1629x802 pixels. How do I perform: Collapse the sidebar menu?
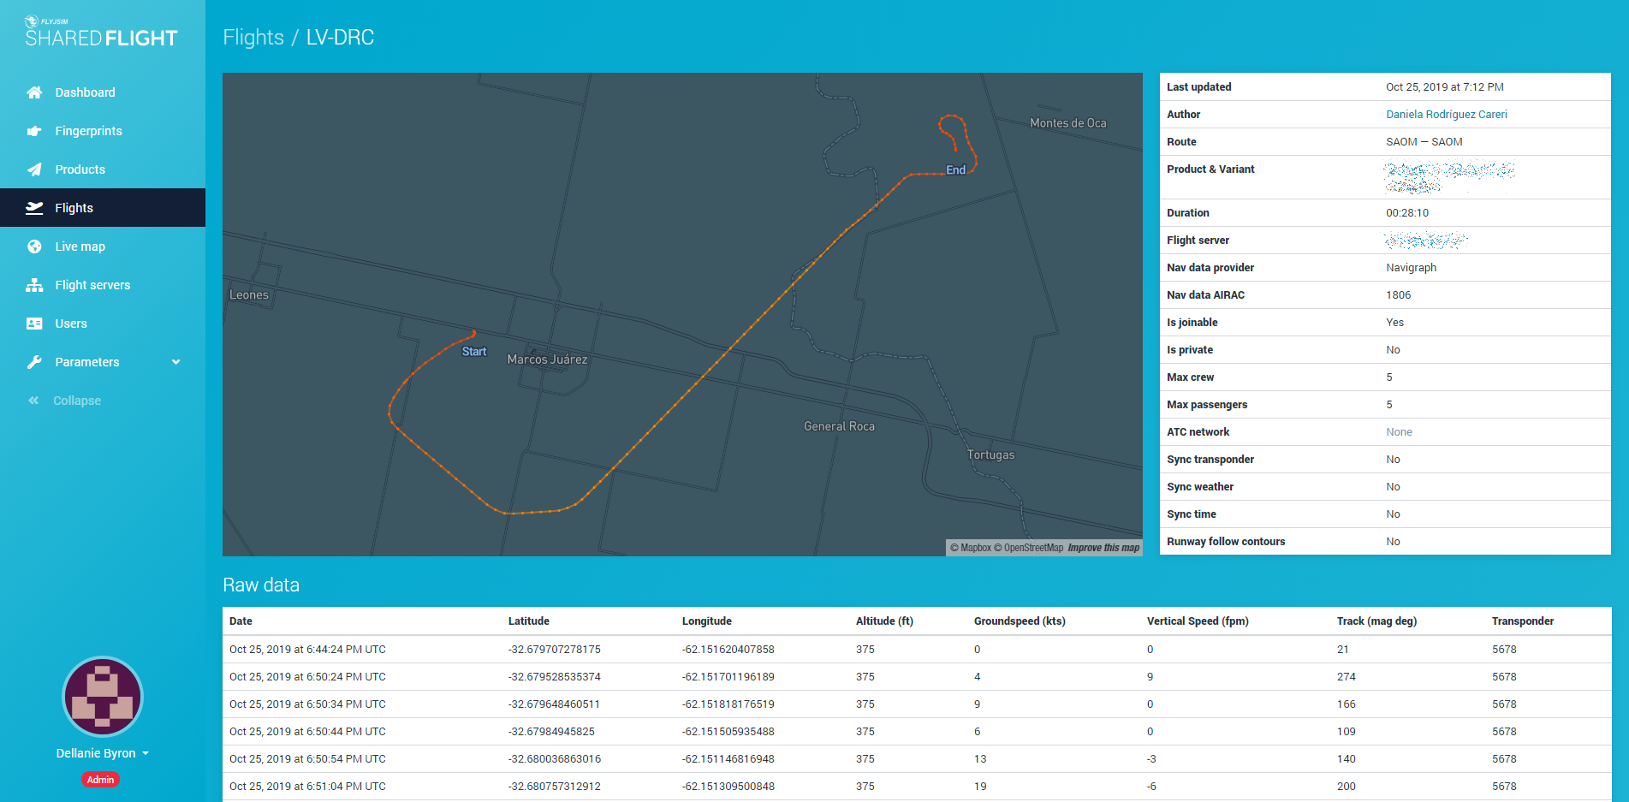[x=103, y=401]
